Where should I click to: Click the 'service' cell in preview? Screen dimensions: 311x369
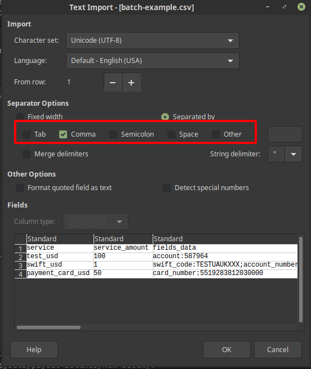pyautogui.click(x=60, y=248)
